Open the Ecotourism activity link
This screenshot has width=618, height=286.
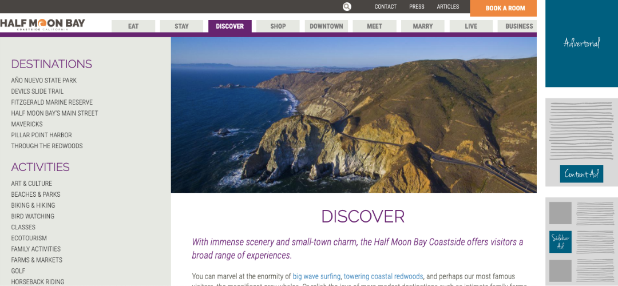pyautogui.click(x=29, y=239)
